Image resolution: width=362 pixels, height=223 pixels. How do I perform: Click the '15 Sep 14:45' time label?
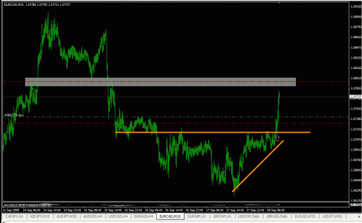tap(113, 210)
